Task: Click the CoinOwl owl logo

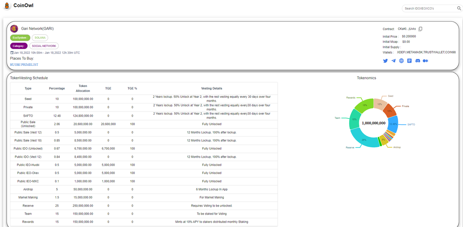Action: pyautogui.click(x=7, y=6)
